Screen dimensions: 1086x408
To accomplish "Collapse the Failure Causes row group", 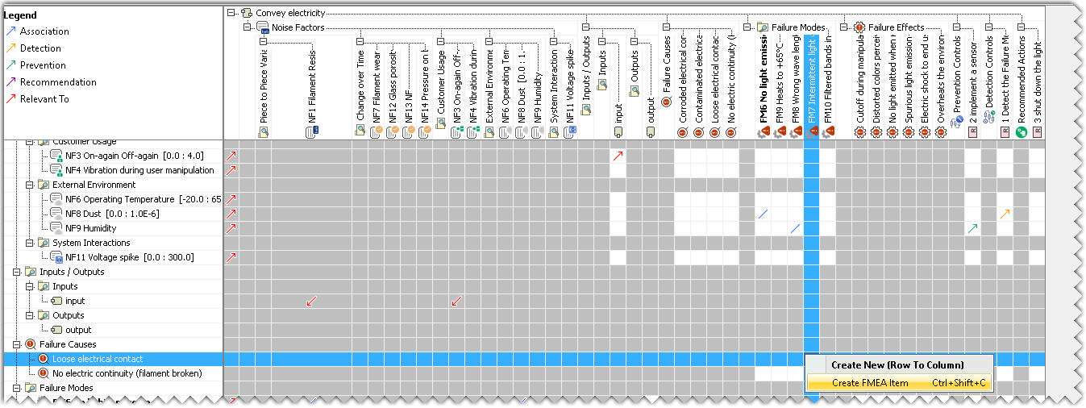I will click(x=17, y=344).
